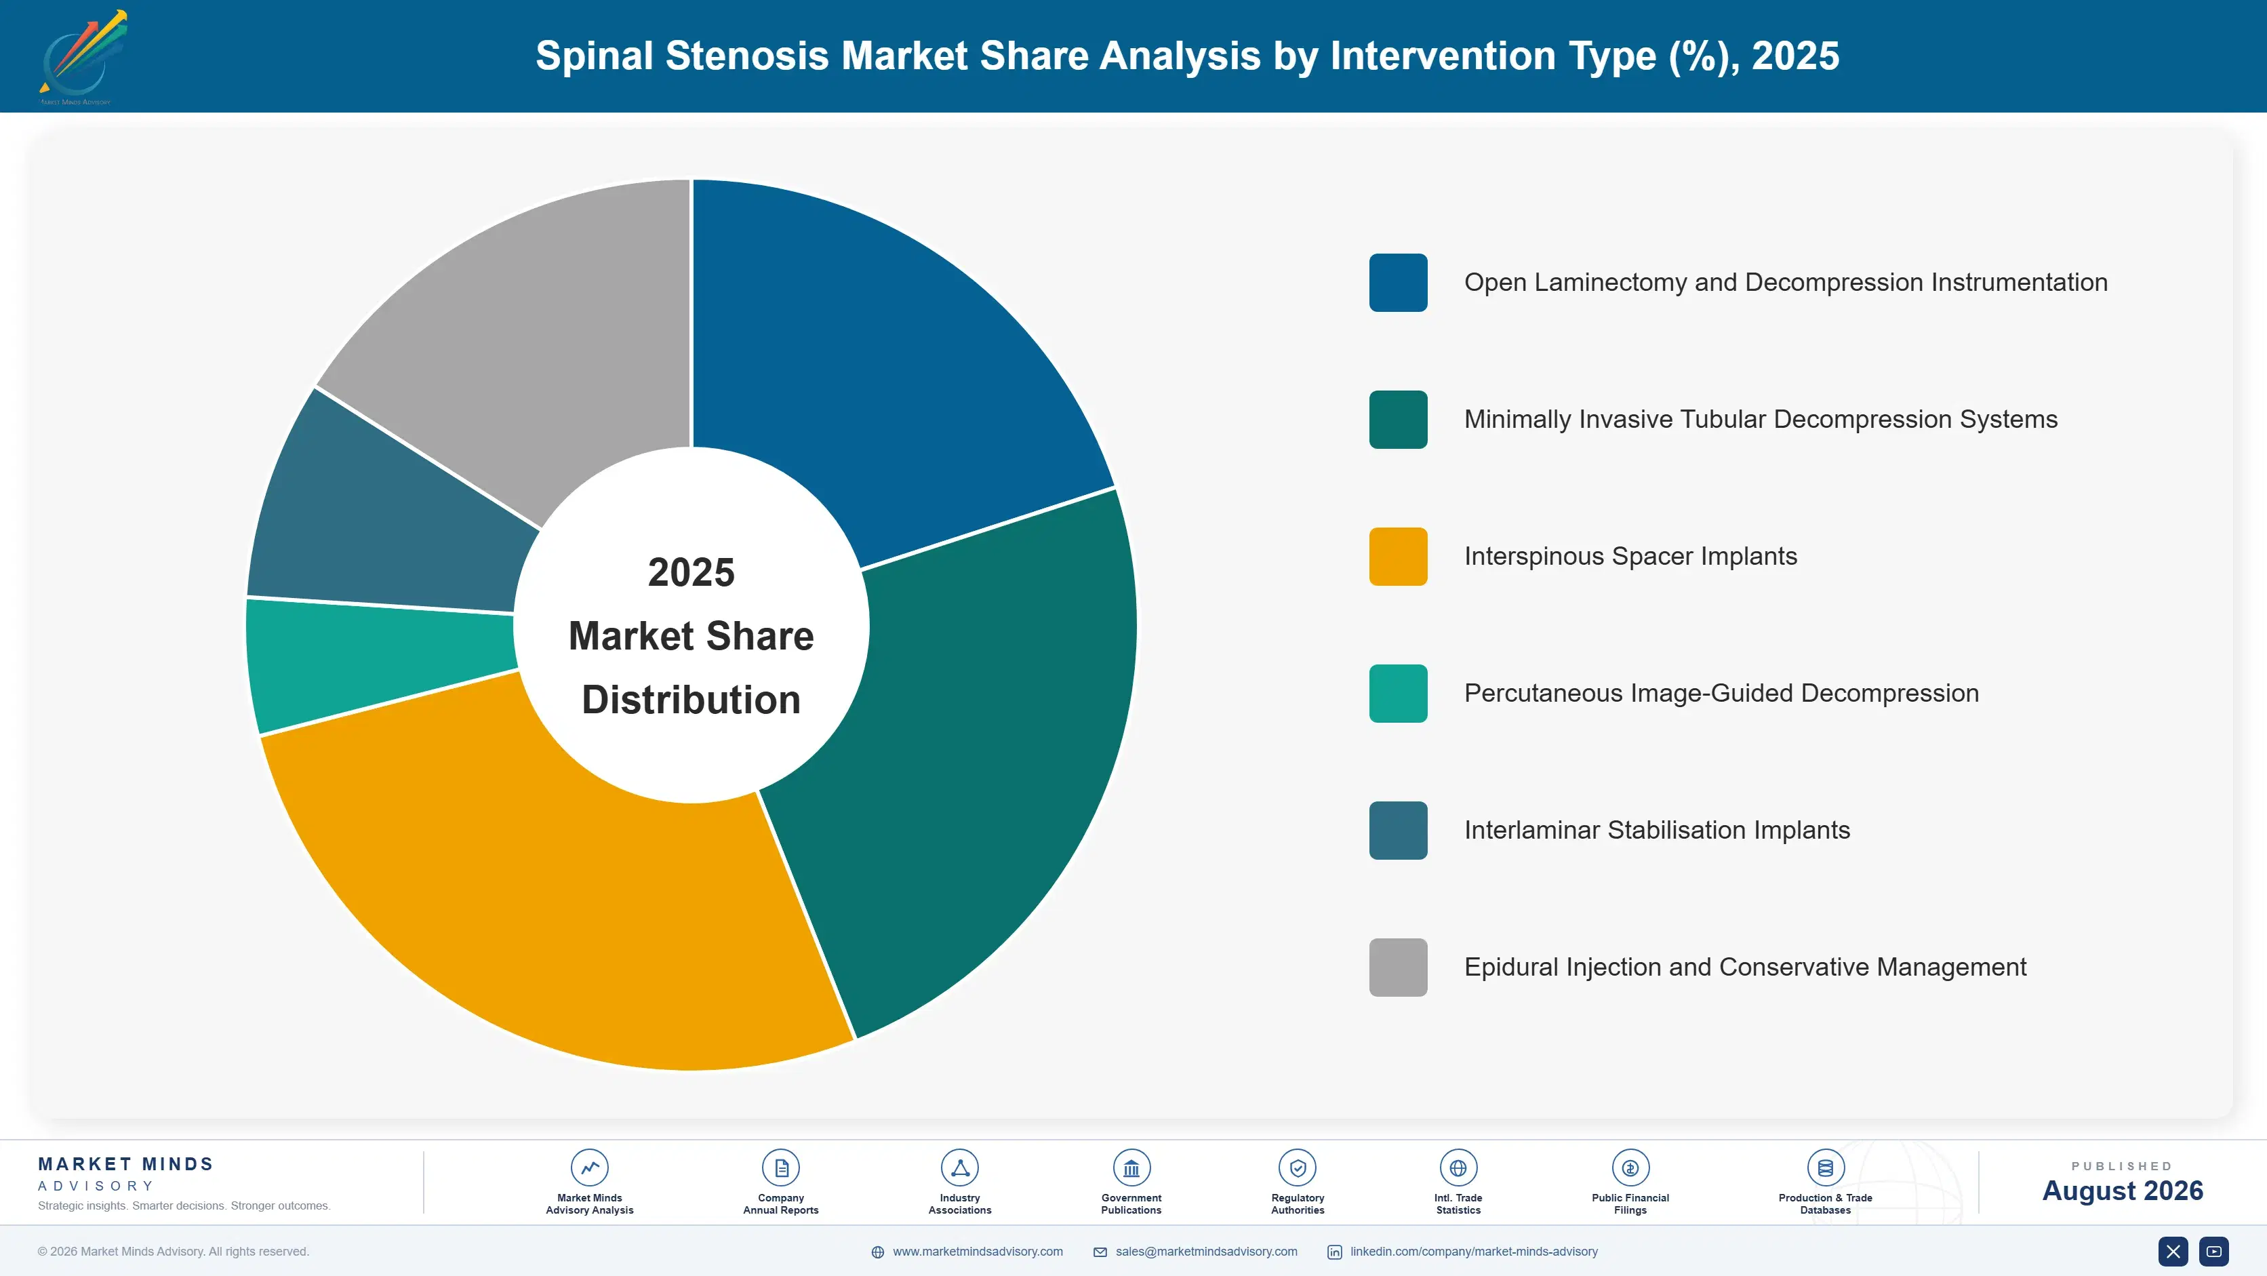Click the 'August 2026' published date
The image size is (2267, 1276).
click(2122, 1191)
